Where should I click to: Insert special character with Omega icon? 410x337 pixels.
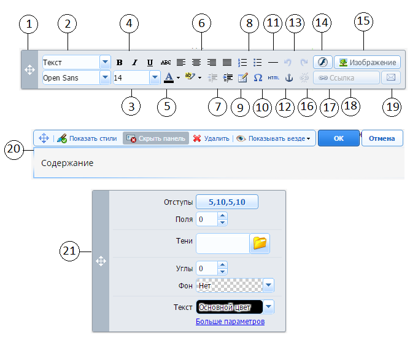coord(258,78)
